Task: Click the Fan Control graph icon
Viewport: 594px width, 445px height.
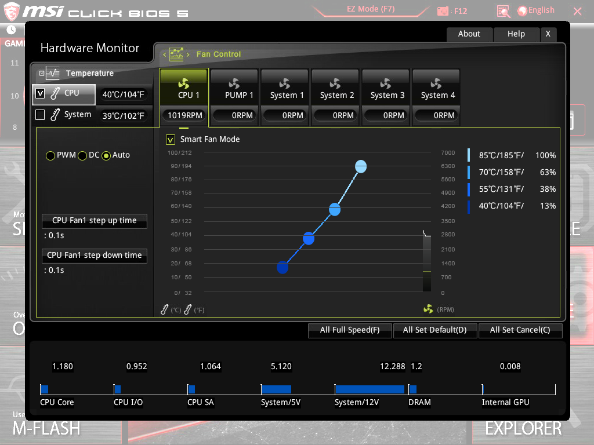Action: coord(176,54)
